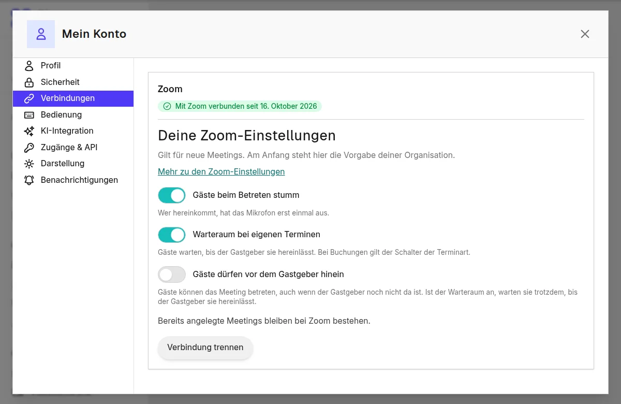Image resolution: width=621 pixels, height=404 pixels.
Task: Click the Verbindung trennen button
Action: [x=205, y=348]
